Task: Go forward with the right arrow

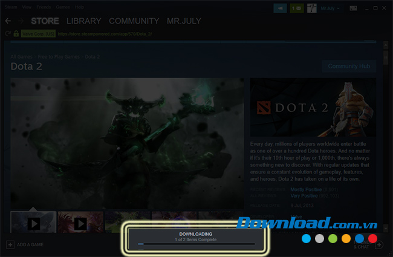Action: 21,21
